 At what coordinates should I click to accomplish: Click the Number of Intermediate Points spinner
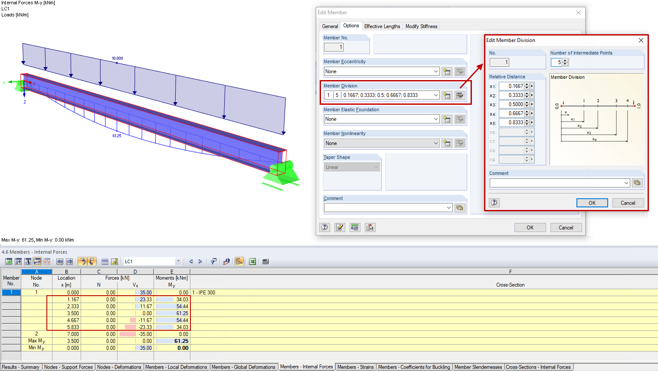tap(565, 62)
